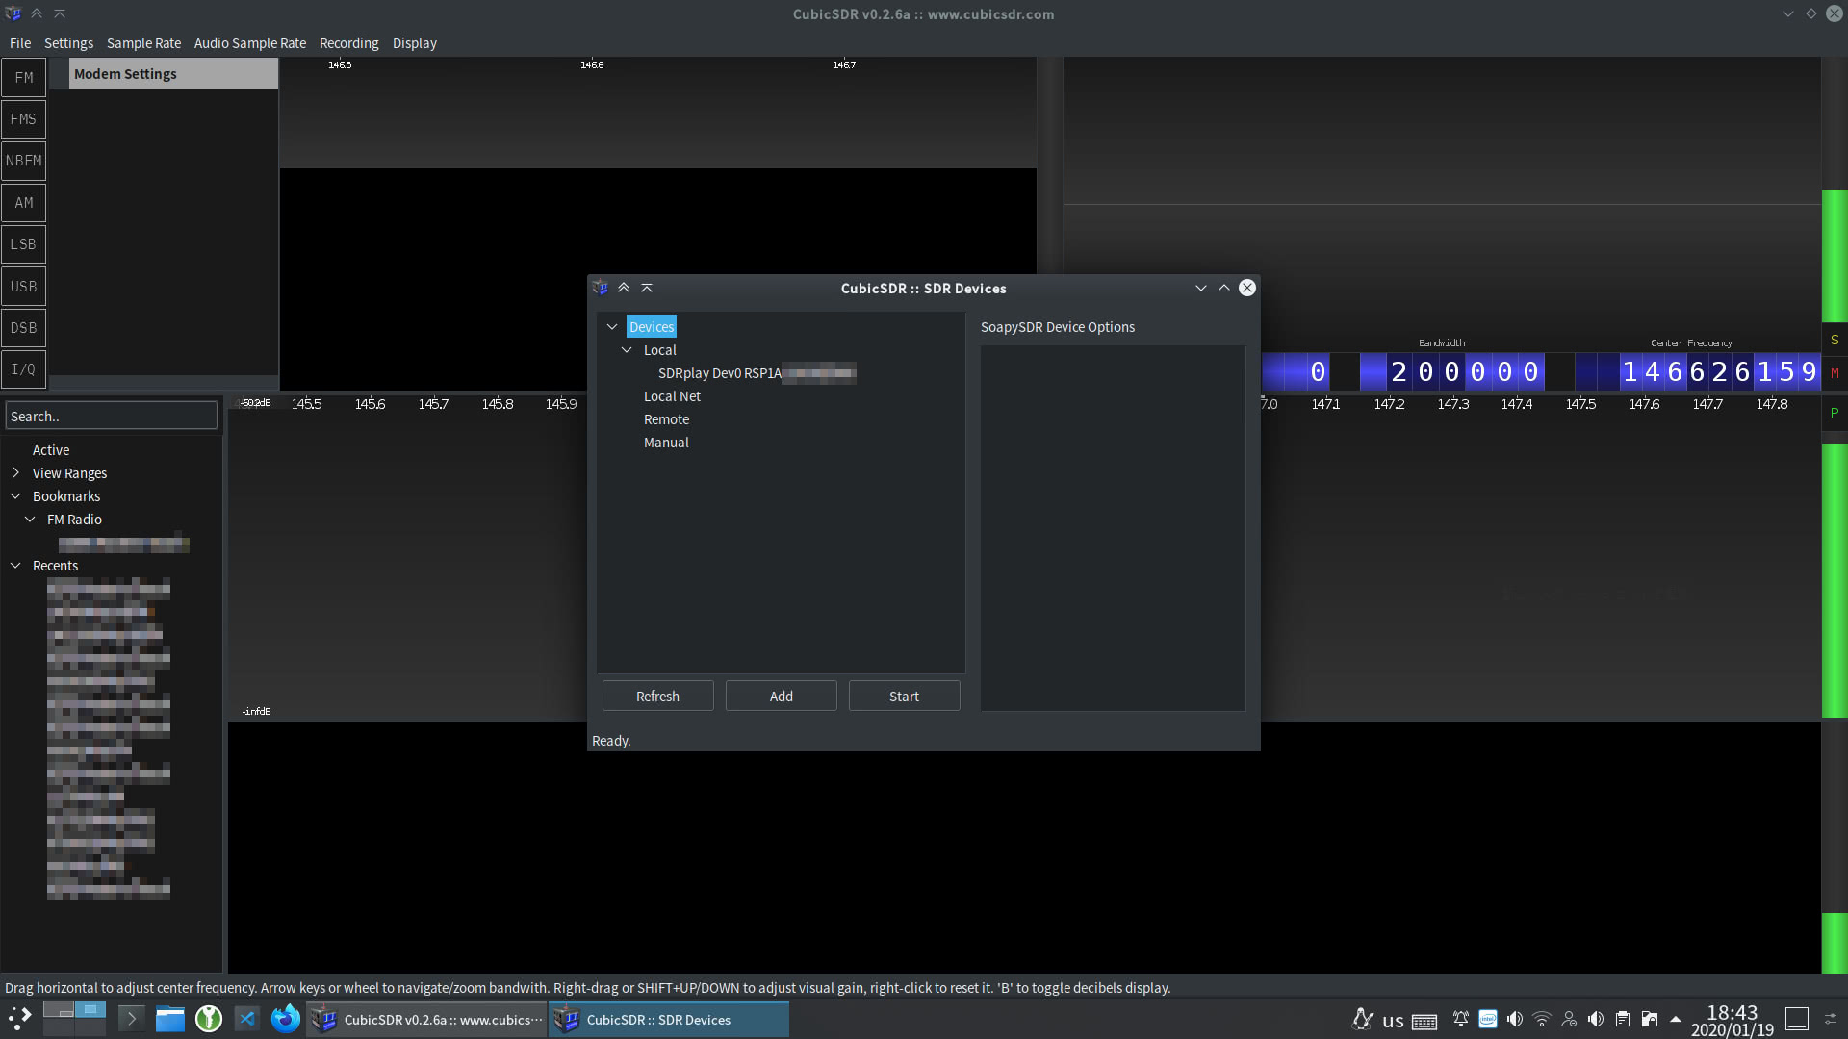Click the Add device button
1848x1039 pixels.
(782, 697)
